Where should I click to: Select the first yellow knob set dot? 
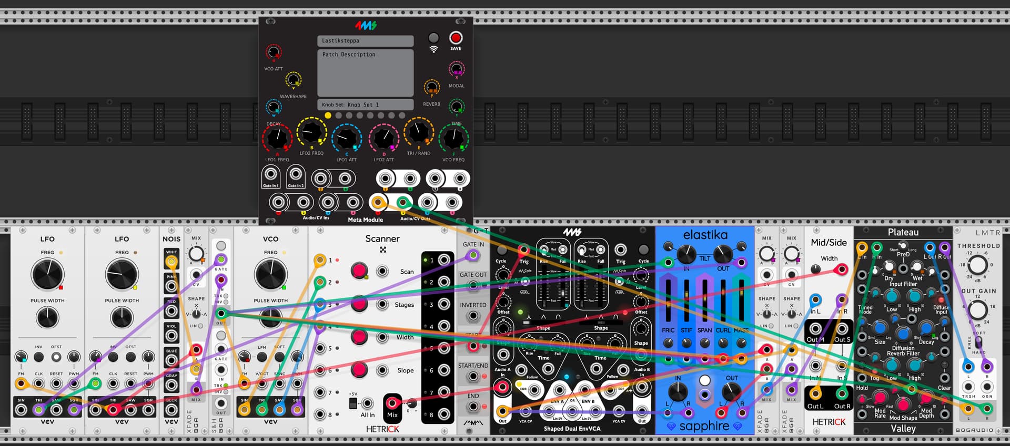click(328, 116)
